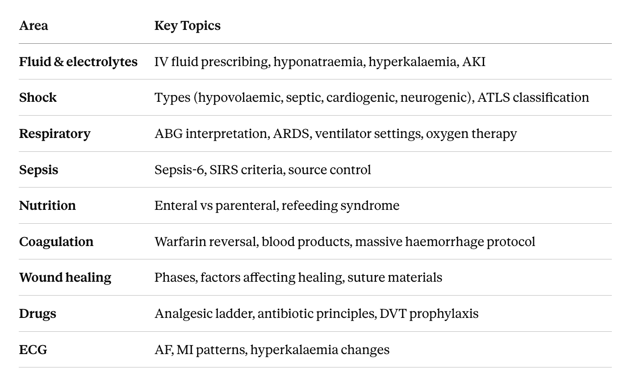Click the Key Topics column header
The image size is (644, 384).
tap(188, 25)
